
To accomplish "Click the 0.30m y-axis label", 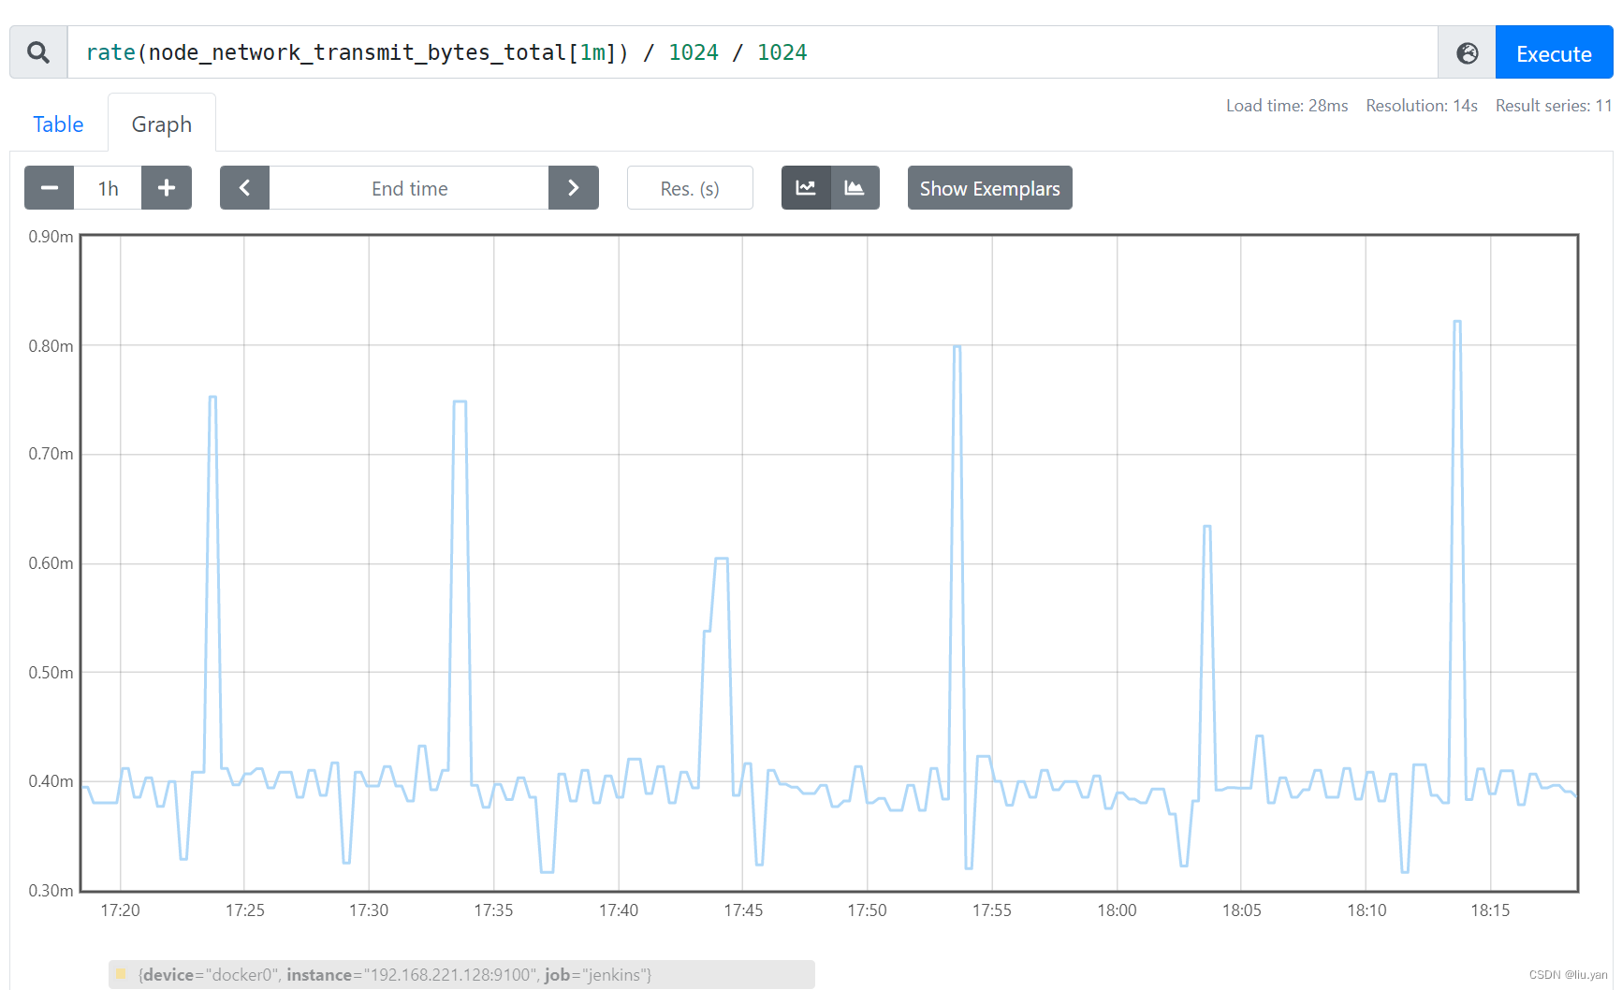I will [x=51, y=891].
